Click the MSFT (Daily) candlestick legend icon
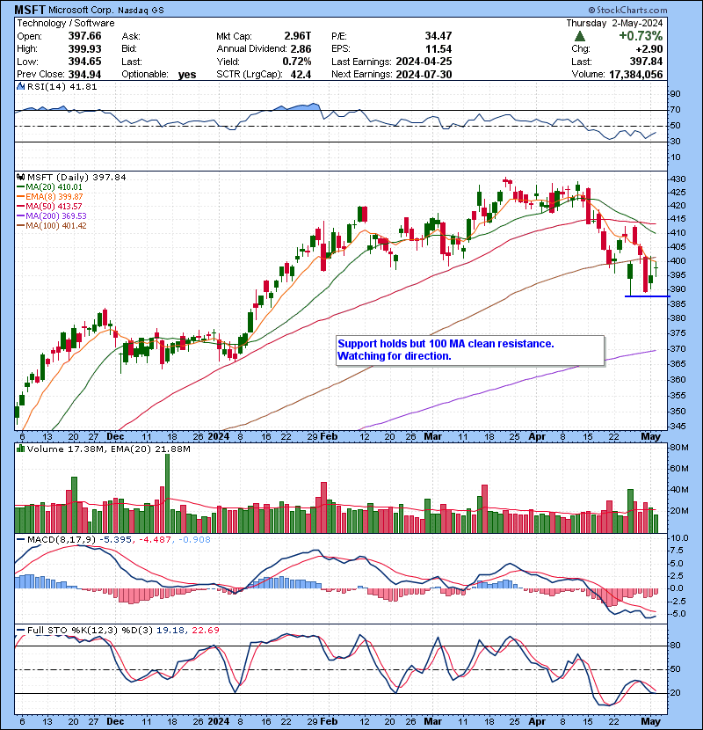This screenshot has width=703, height=730. tap(20, 177)
